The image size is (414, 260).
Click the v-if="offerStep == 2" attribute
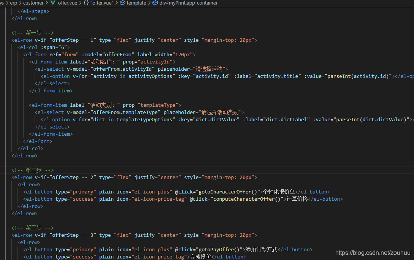point(65,178)
